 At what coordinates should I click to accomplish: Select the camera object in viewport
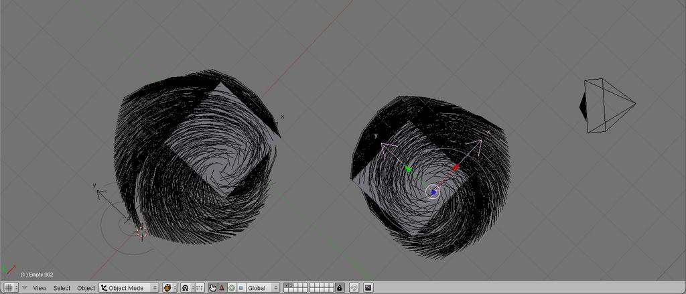pyautogui.click(x=606, y=105)
